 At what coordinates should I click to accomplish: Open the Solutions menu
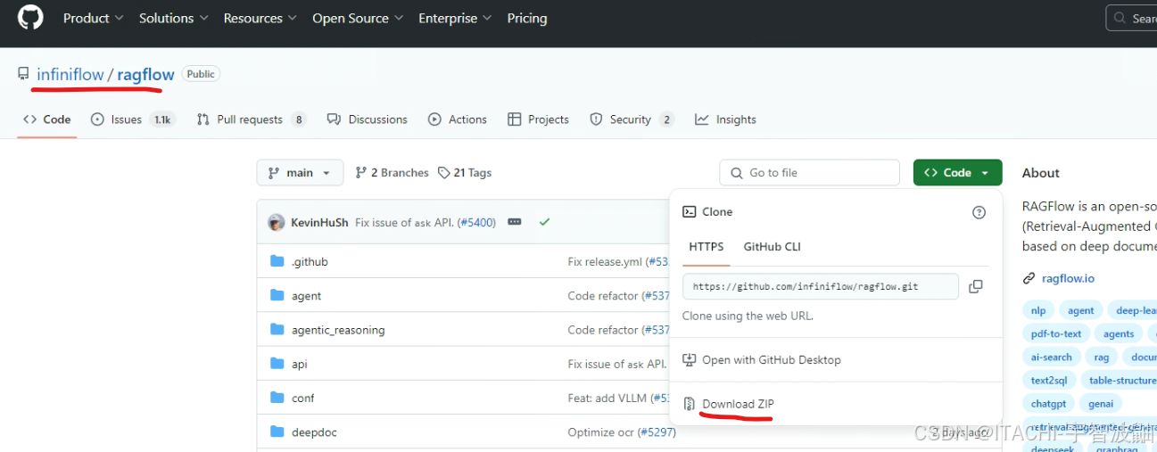tap(173, 18)
